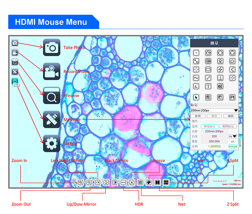Open the color palette icon in bottom toolbar
Viewport: 252px width, 214px height.
tap(149, 182)
